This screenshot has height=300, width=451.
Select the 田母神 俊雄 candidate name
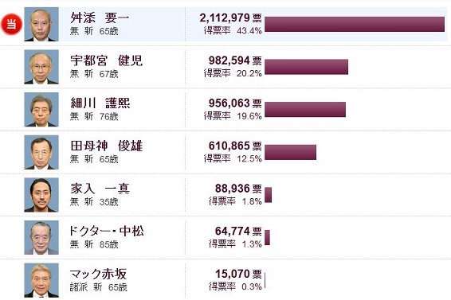tap(107, 146)
